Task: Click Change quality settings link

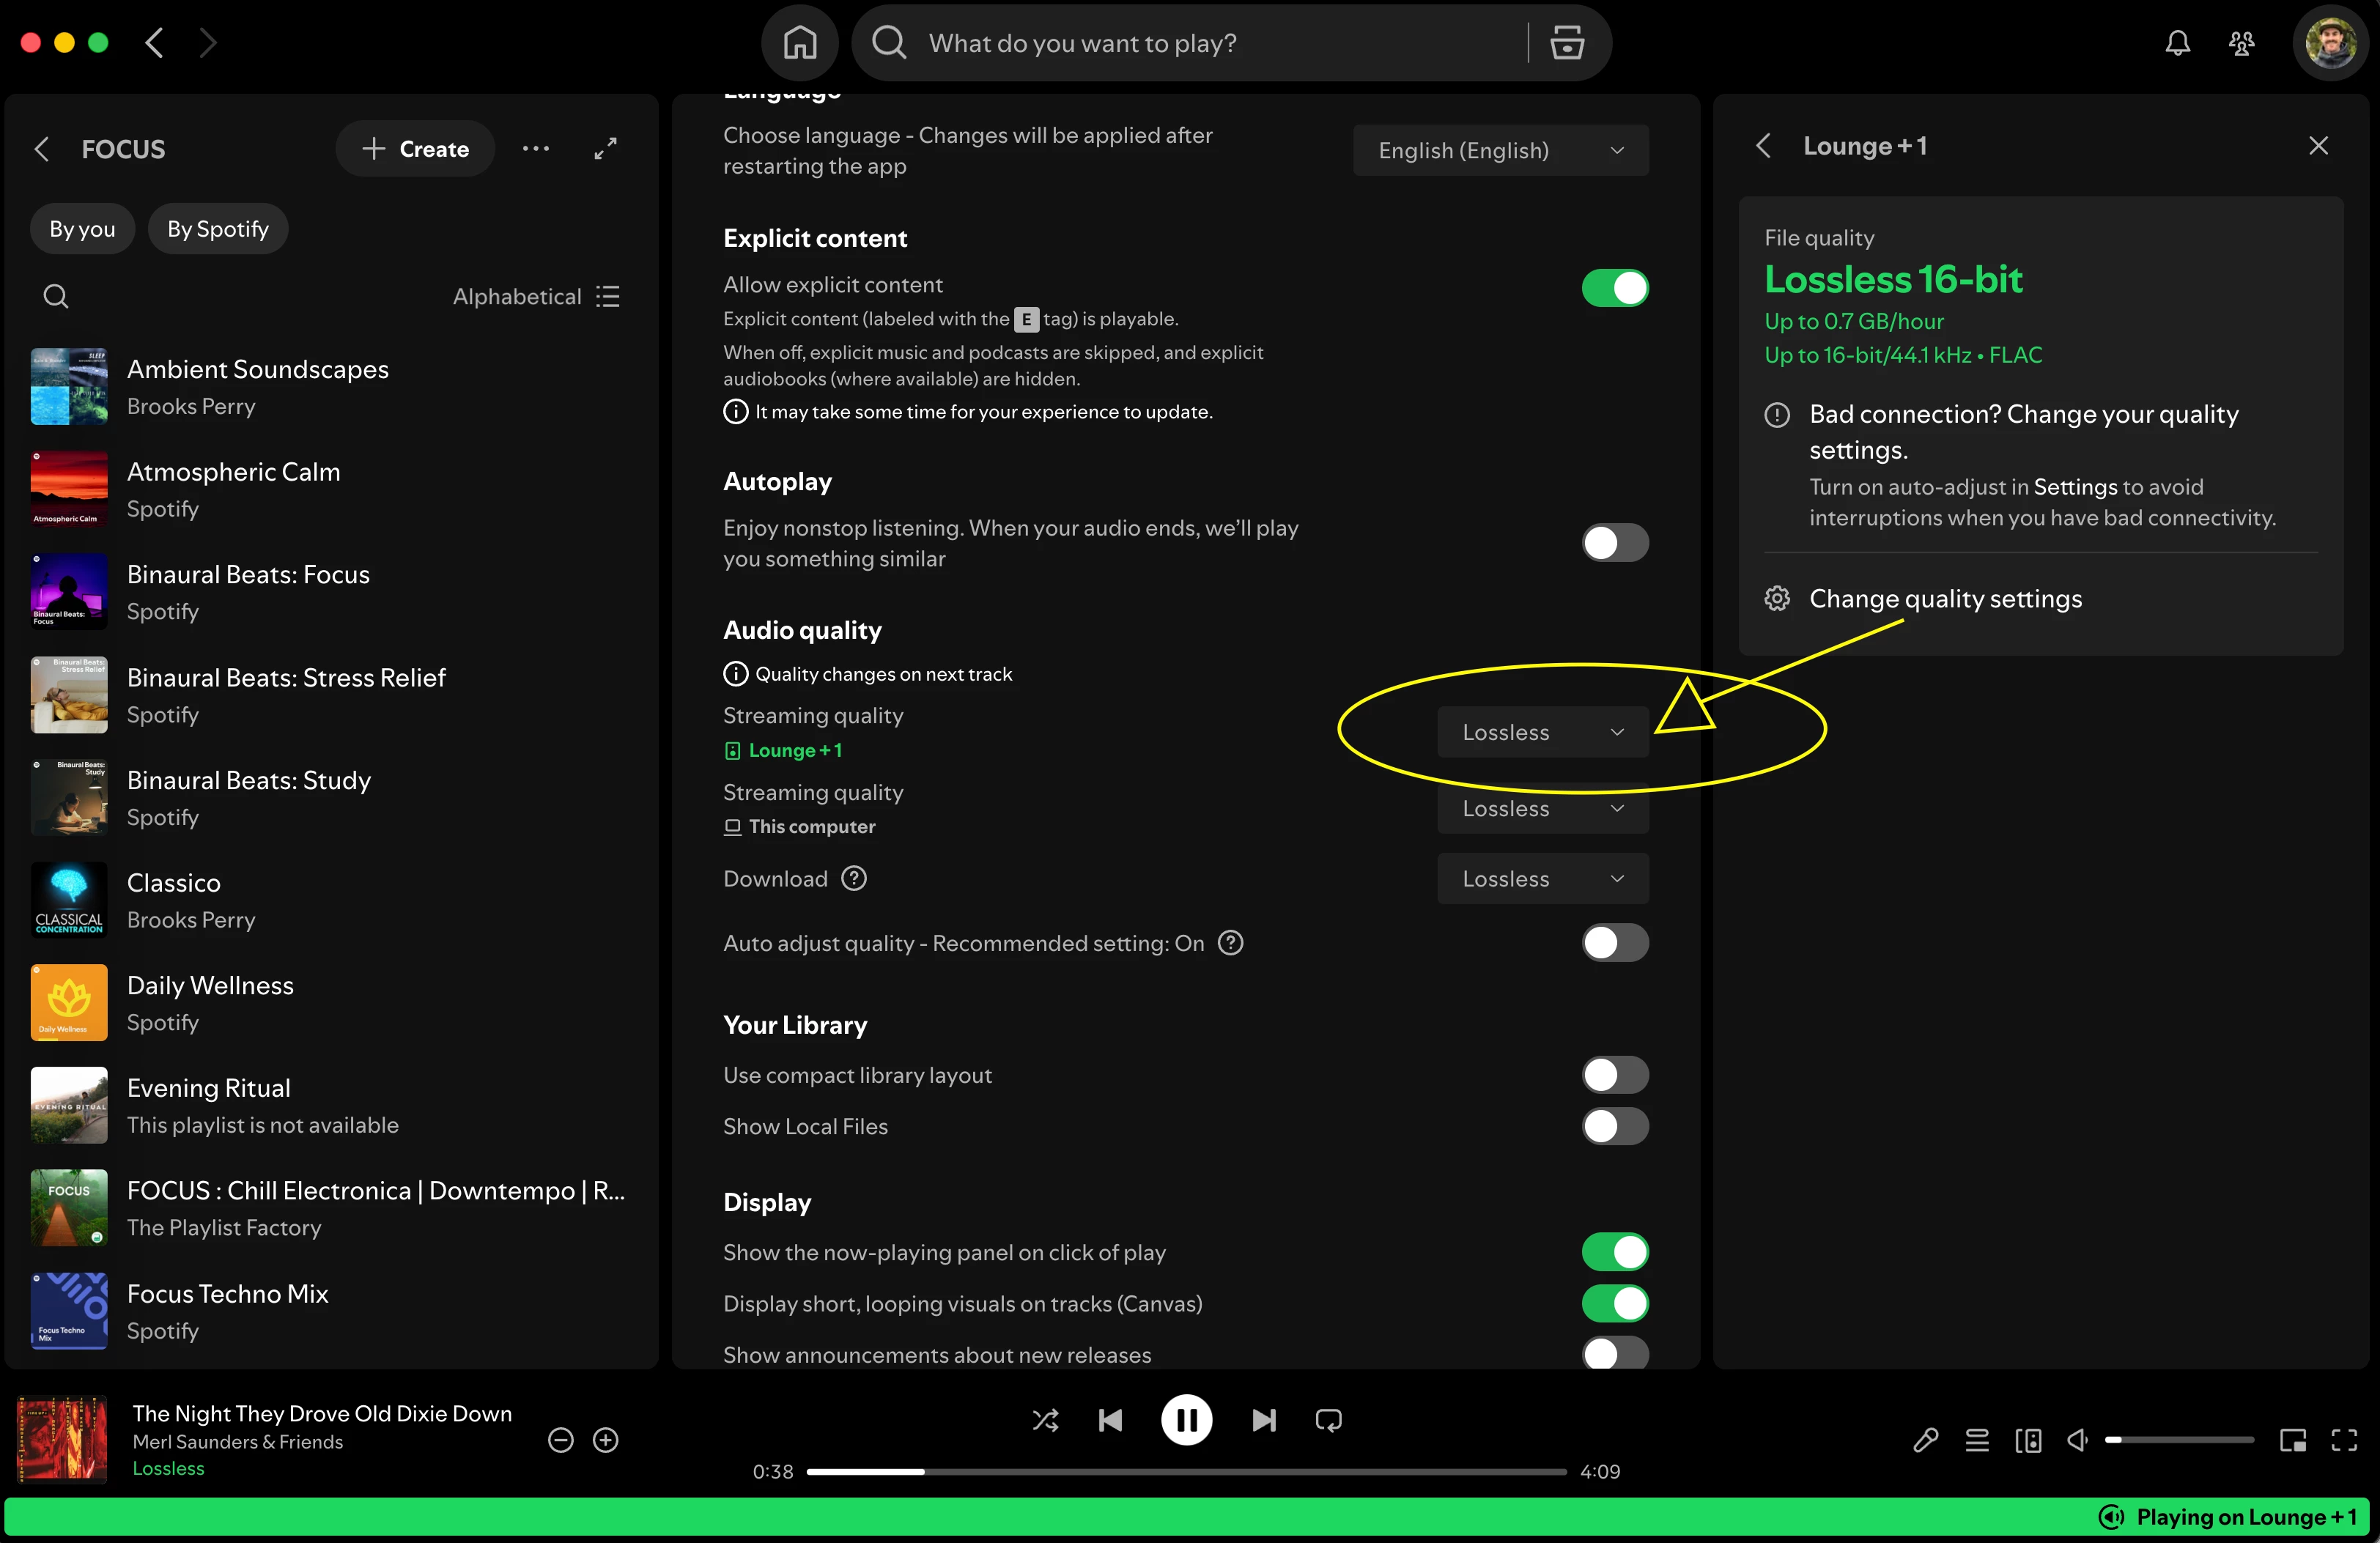Action: click(1945, 599)
